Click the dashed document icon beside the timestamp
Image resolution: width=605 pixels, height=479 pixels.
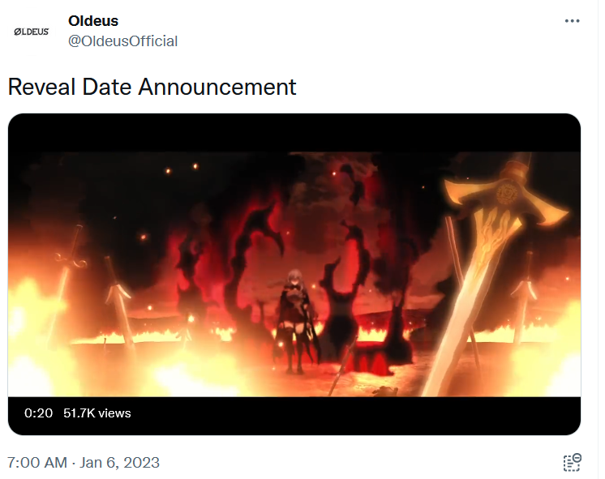click(x=573, y=463)
